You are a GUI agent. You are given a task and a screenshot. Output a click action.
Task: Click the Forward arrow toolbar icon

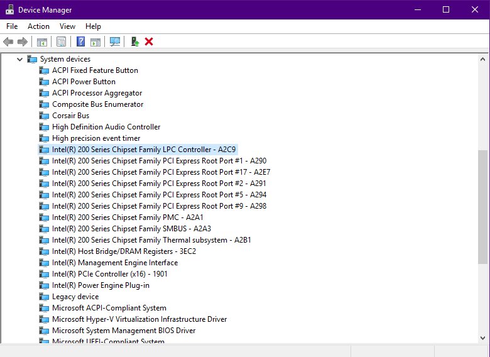tap(23, 41)
